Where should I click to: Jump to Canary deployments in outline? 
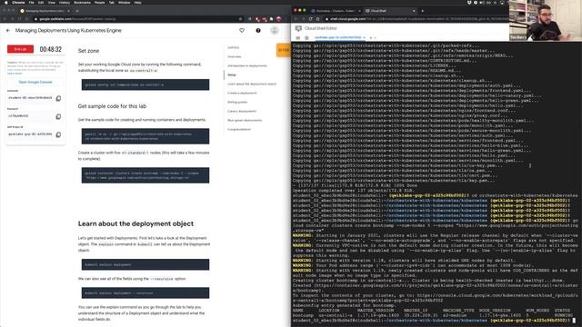point(242,111)
